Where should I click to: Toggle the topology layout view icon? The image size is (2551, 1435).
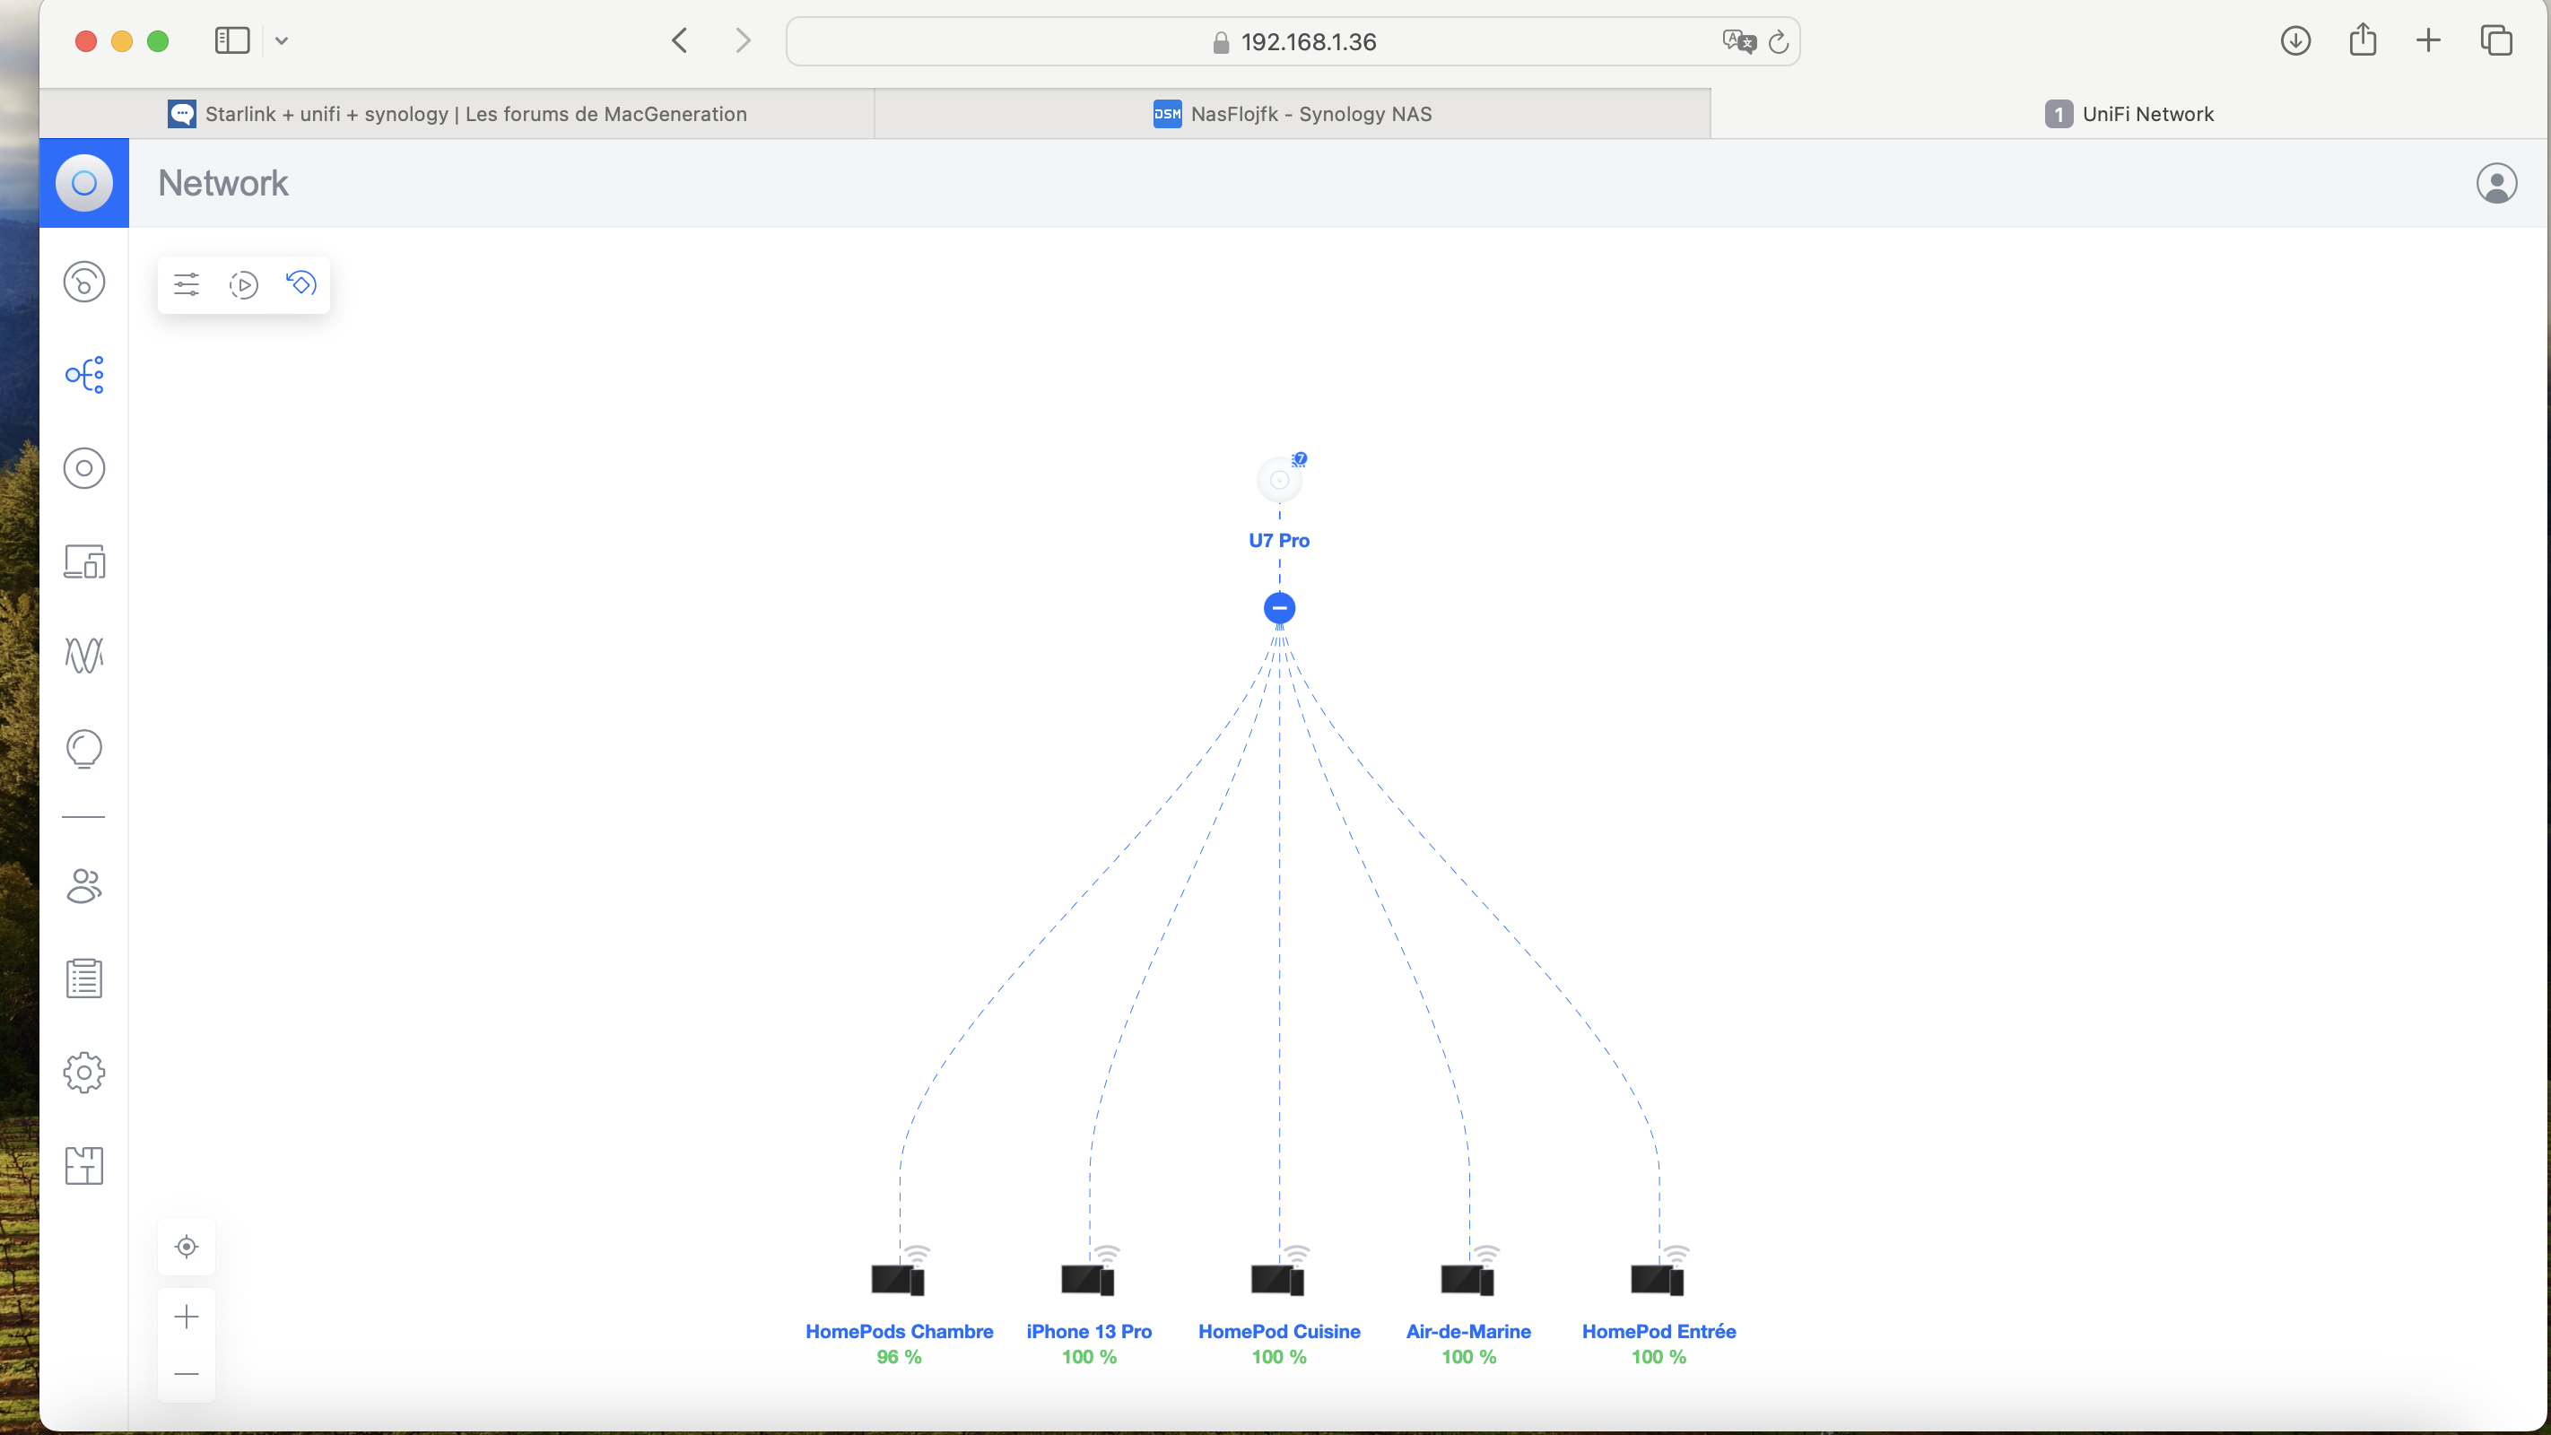click(x=300, y=283)
